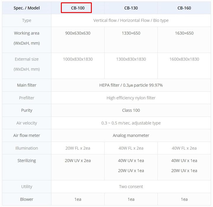Image resolution: width=213 pixels, height=207 pixels.
Task: Click the Blower row label
Action: click(x=27, y=199)
